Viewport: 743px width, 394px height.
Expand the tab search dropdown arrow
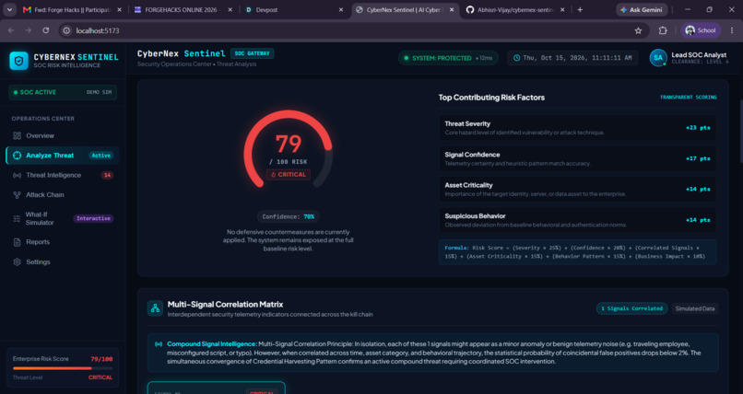tap(9, 9)
